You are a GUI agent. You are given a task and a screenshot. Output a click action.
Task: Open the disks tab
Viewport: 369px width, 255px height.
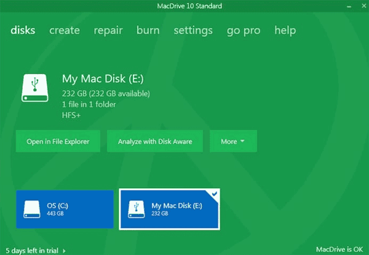click(23, 30)
